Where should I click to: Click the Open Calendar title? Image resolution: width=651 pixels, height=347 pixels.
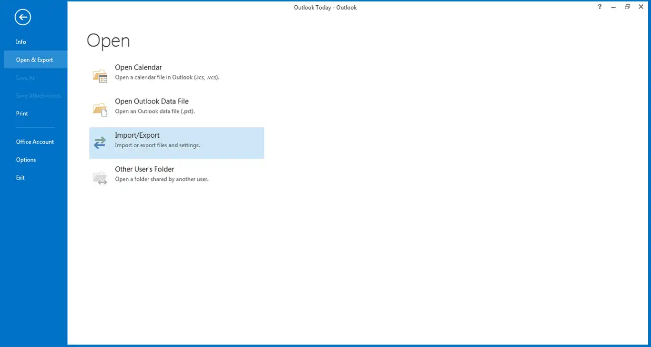click(138, 68)
